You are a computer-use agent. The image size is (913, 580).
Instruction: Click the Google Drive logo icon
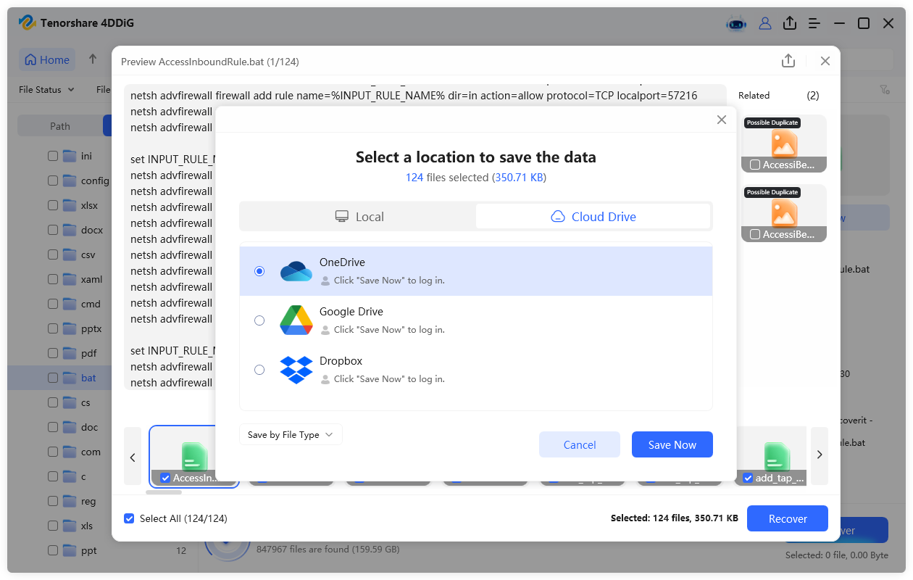click(x=296, y=320)
